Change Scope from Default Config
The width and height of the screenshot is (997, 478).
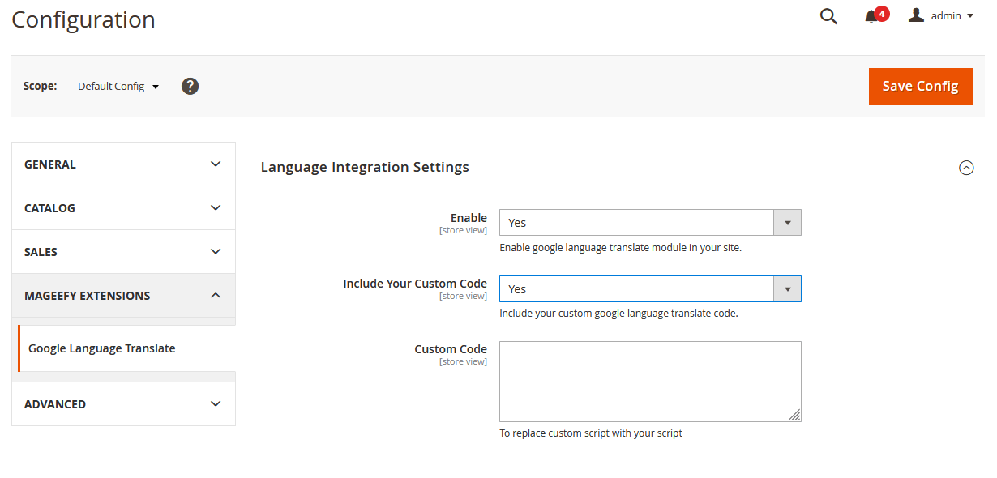113,86
